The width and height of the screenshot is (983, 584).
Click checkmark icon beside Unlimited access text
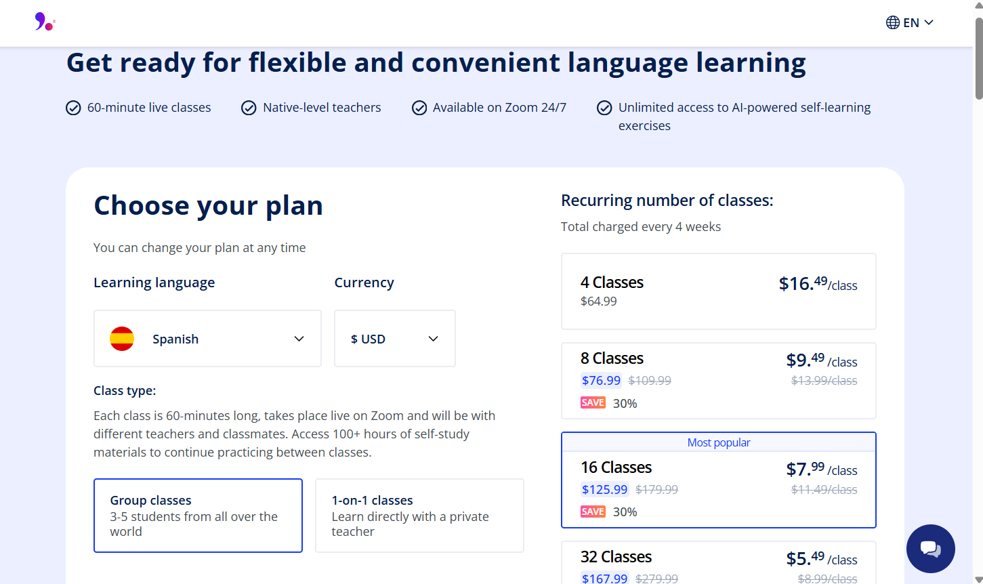604,108
